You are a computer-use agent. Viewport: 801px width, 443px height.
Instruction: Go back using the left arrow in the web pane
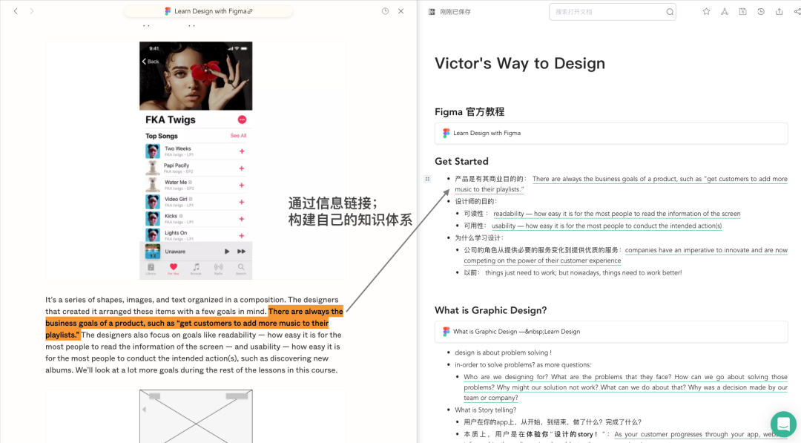(16, 10)
